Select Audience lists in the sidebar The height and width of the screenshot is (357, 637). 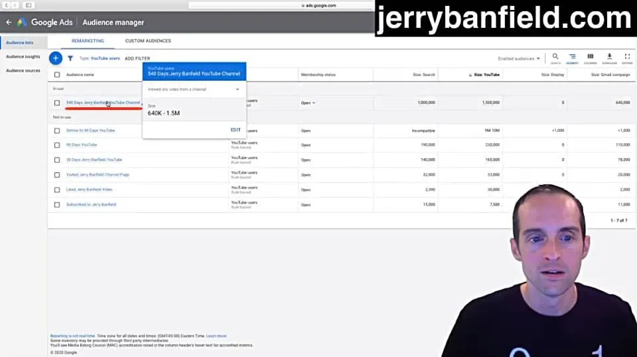20,42
